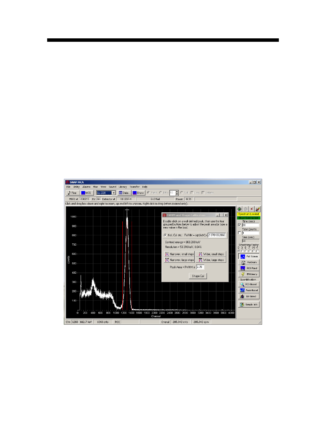Click the grayed stop acquisition icon
The width and height of the screenshot is (326, 423).
click(245, 209)
